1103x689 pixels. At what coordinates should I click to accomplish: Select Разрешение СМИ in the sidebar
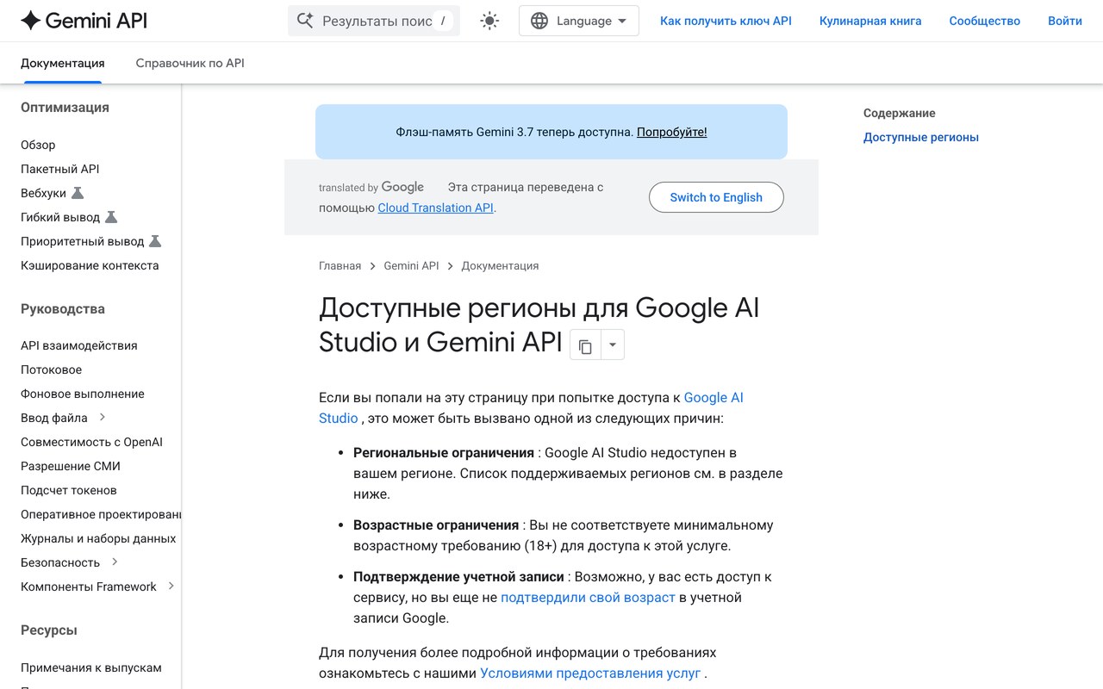(x=71, y=466)
